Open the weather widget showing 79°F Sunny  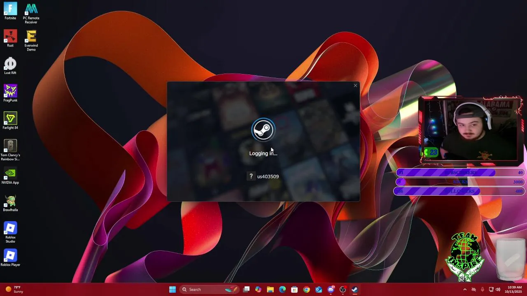[x=14, y=289]
